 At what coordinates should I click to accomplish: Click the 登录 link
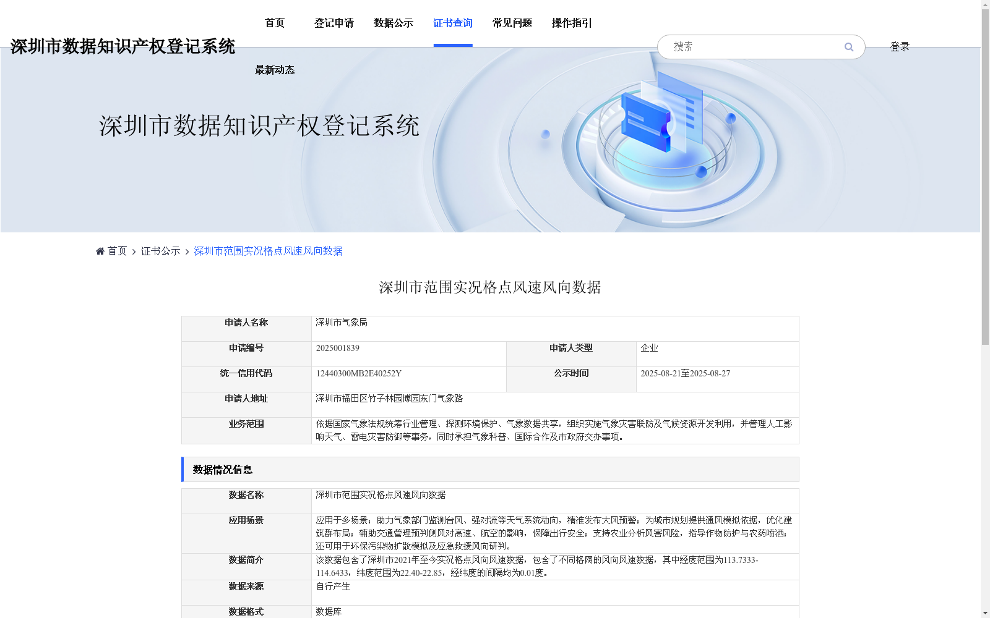click(900, 46)
